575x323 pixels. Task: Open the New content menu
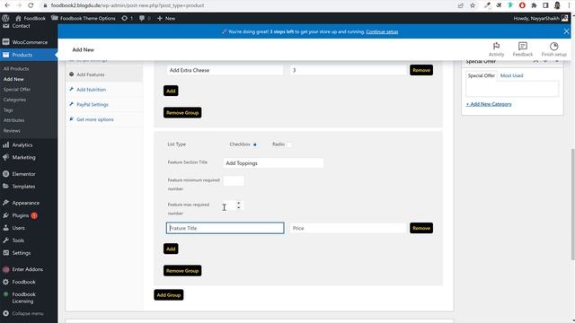click(x=166, y=18)
